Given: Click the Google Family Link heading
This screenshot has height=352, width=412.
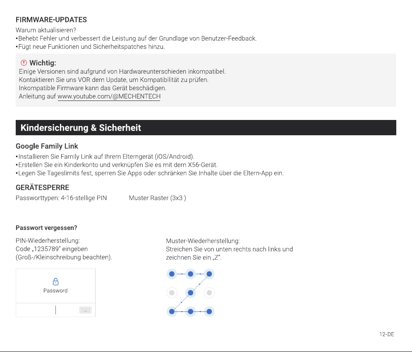Looking at the screenshot, I should pos(47,146).
